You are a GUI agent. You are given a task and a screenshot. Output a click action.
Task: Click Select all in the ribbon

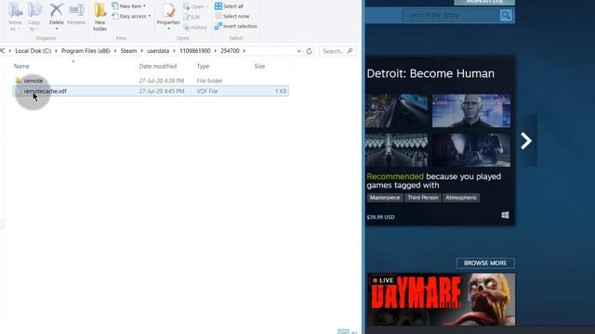[x=229, y=6]
